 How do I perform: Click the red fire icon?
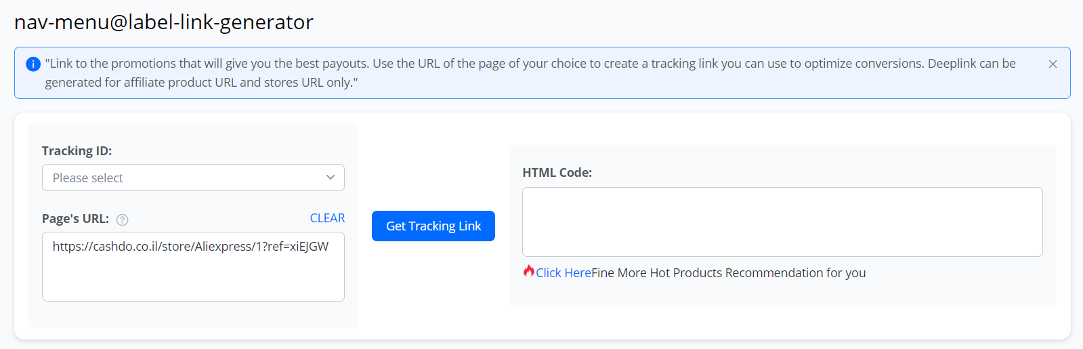click(x=529, y=271)
